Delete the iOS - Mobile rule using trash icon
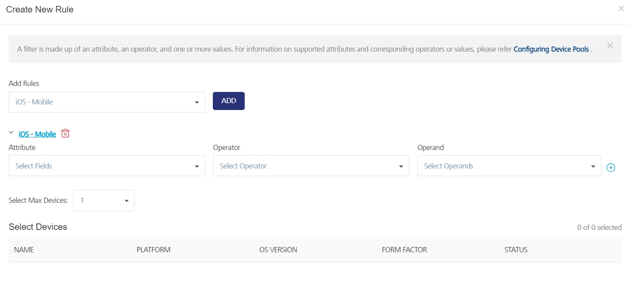 (65, 133)
